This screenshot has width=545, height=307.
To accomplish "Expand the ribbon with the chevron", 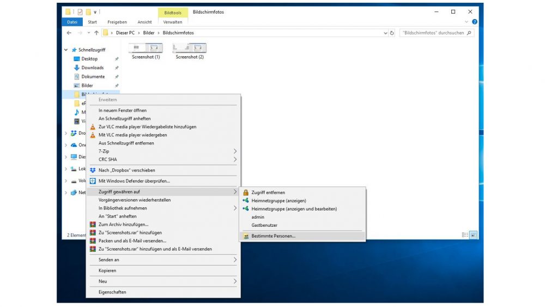I will point(467,22).
